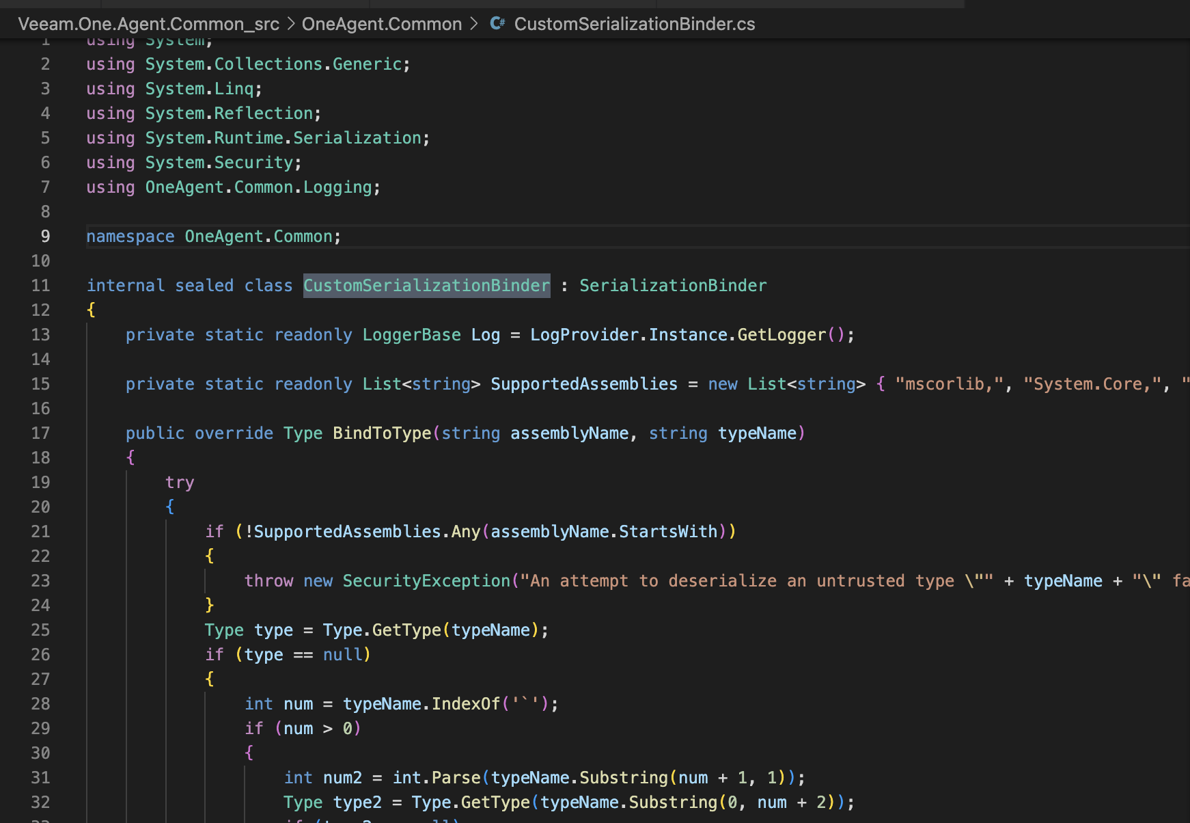This screenshot has height=823, width=1190.
Task: Click the "mscorlib," string literal
Action: click(x=949, y=384)
